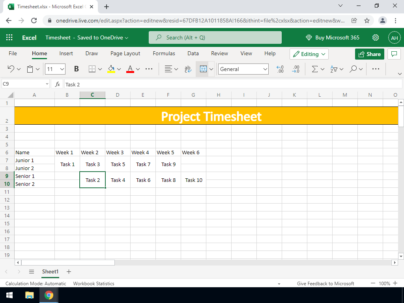This screenshot has width=404, height=303.
Task: Click the Borders icon
Action: pyautogui.click(x=92, y=69)
